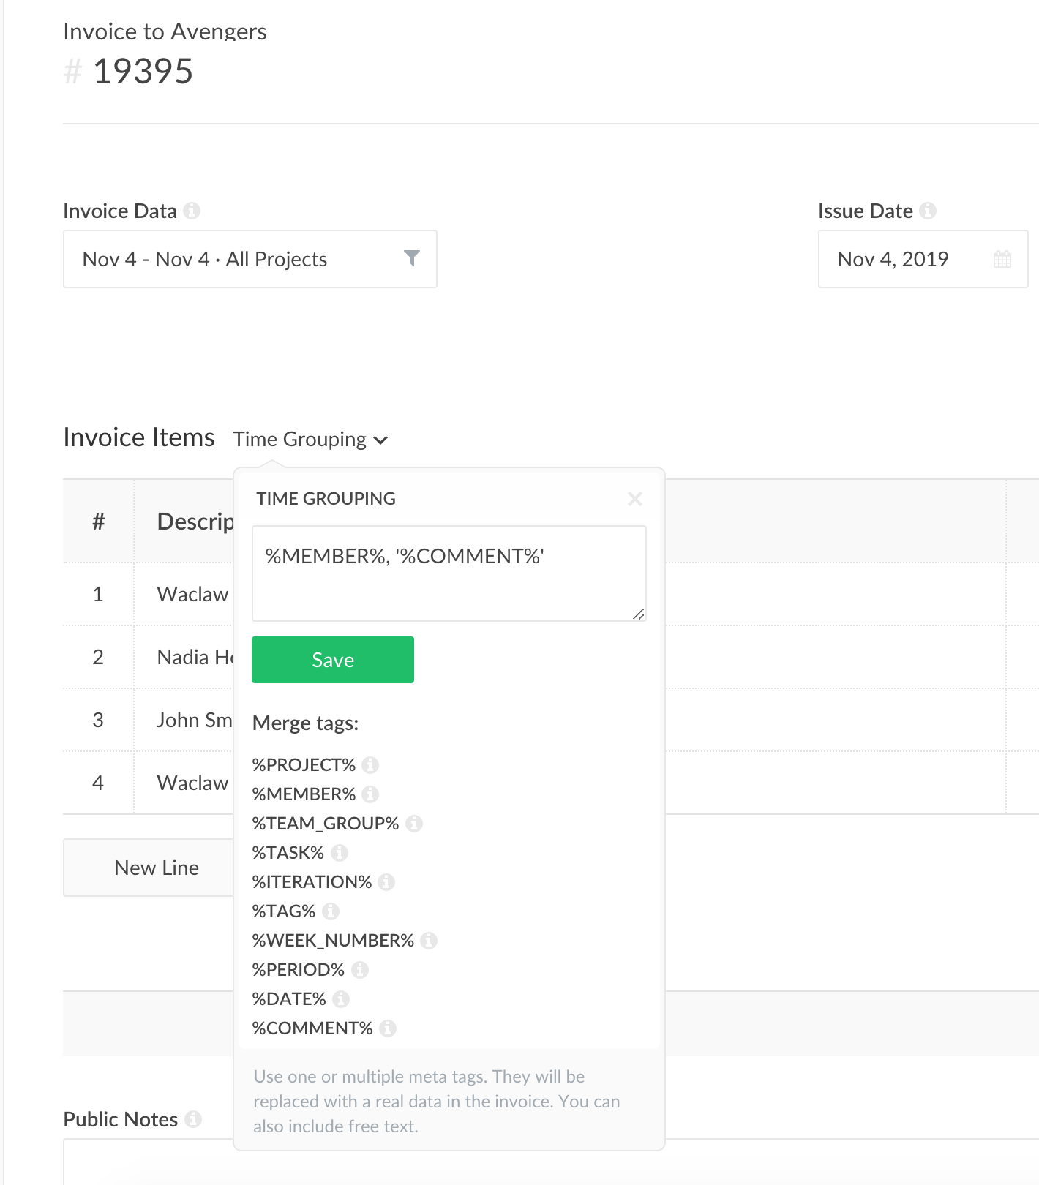Screen dimensions: 1039x1185
Task: Click the info icon next to %TAG%
Action: [331, 911]
